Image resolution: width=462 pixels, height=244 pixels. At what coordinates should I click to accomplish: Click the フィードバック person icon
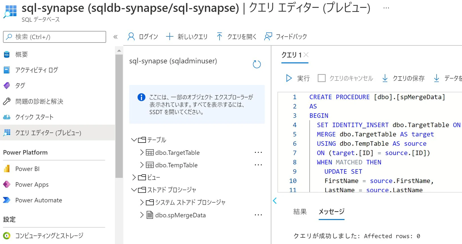click(268, 37)
